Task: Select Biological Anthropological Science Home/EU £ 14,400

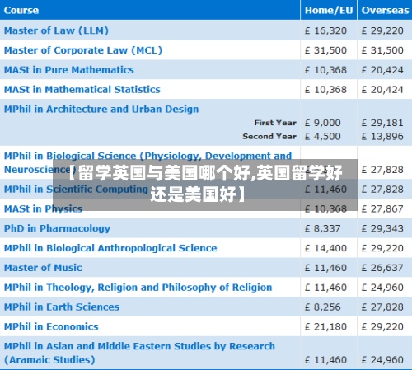Action: click(325, 248)
